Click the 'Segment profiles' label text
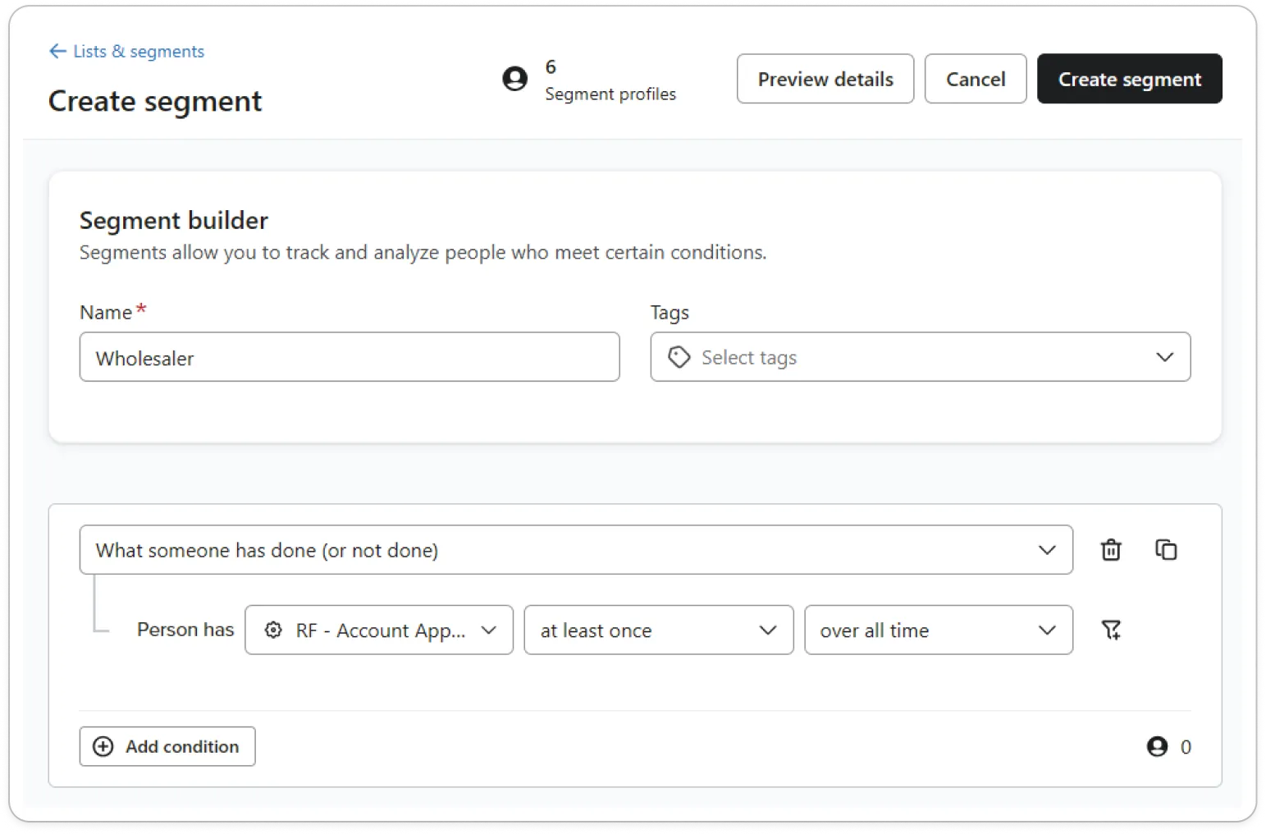Image resolution: width=1266 pixels, height=834 pixels. click(610, 94)
